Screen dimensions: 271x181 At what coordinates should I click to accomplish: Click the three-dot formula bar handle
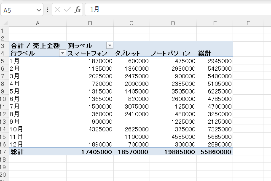point(48,10)
